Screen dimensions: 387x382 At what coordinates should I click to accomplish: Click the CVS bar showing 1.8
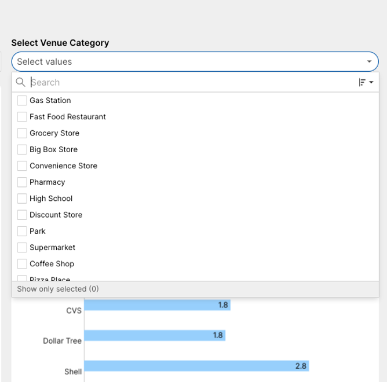tap(157, 305)
